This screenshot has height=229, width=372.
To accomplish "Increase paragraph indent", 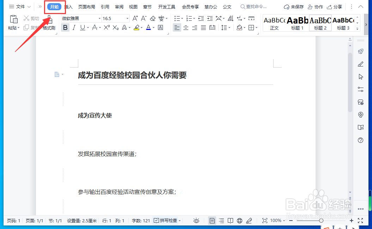I will tap(210, 18).
